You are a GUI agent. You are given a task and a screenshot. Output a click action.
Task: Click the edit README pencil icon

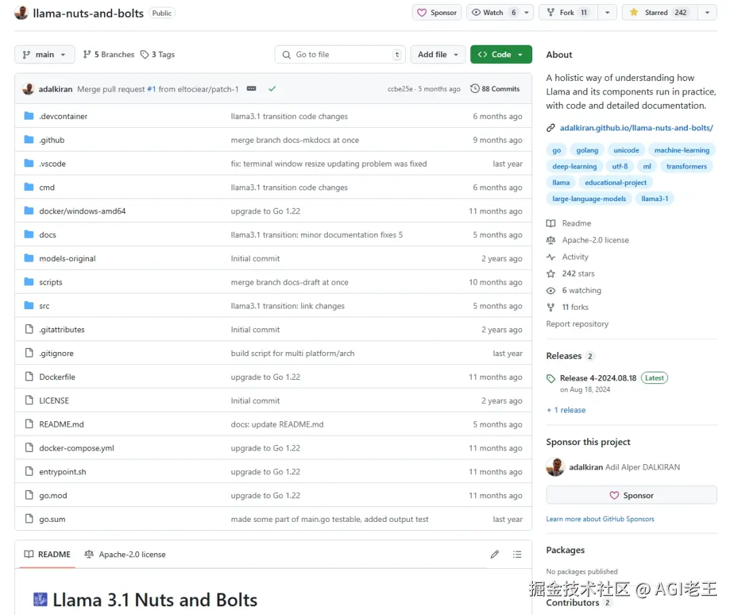click(x=495, y=554)
